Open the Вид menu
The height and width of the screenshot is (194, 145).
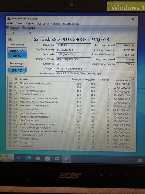point(39,24)
